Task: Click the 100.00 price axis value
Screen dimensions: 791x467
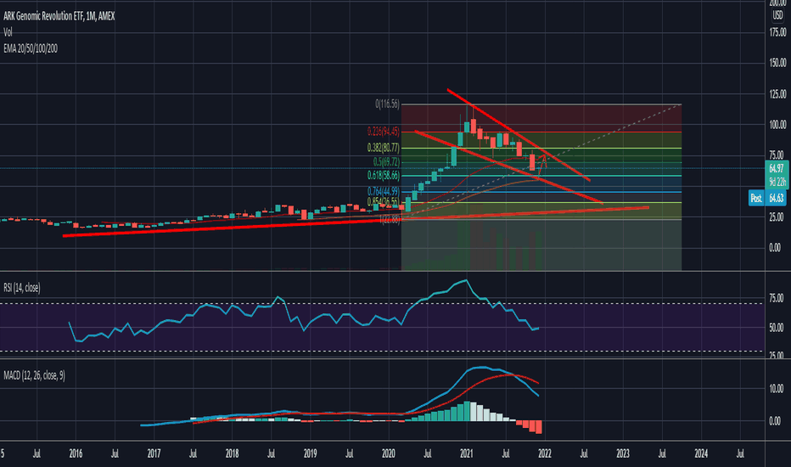Action: pyautogui.click(x=777, y=125)
